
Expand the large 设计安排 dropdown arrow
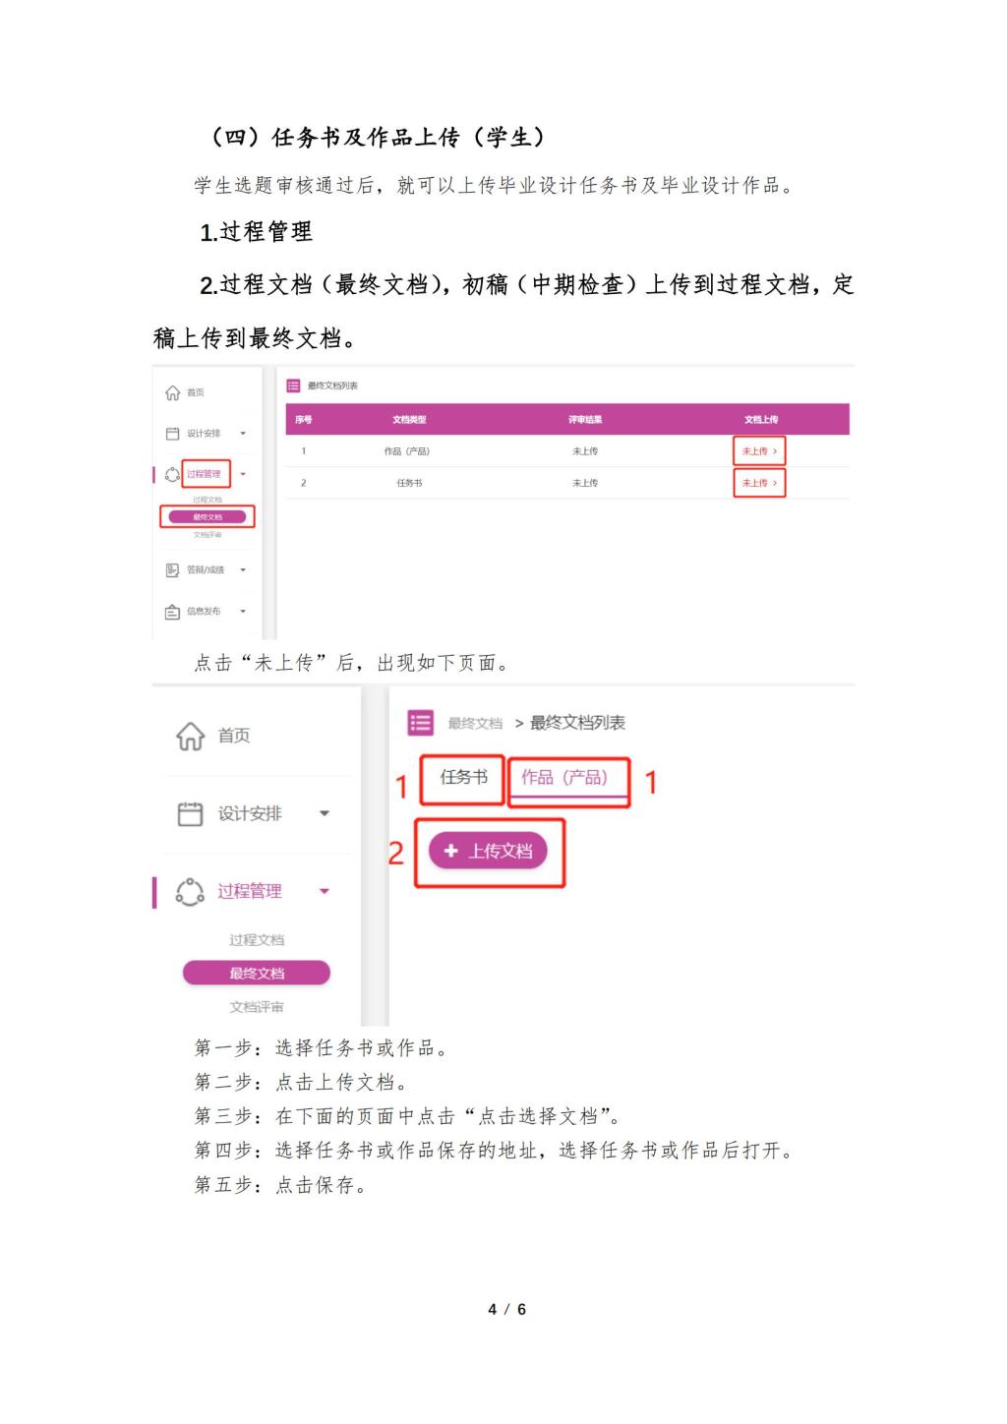coord(325,813)
